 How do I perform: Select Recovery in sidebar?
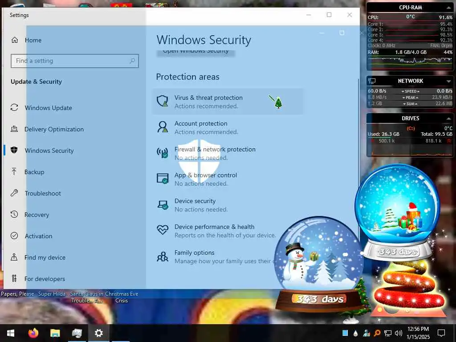[37, 215]
